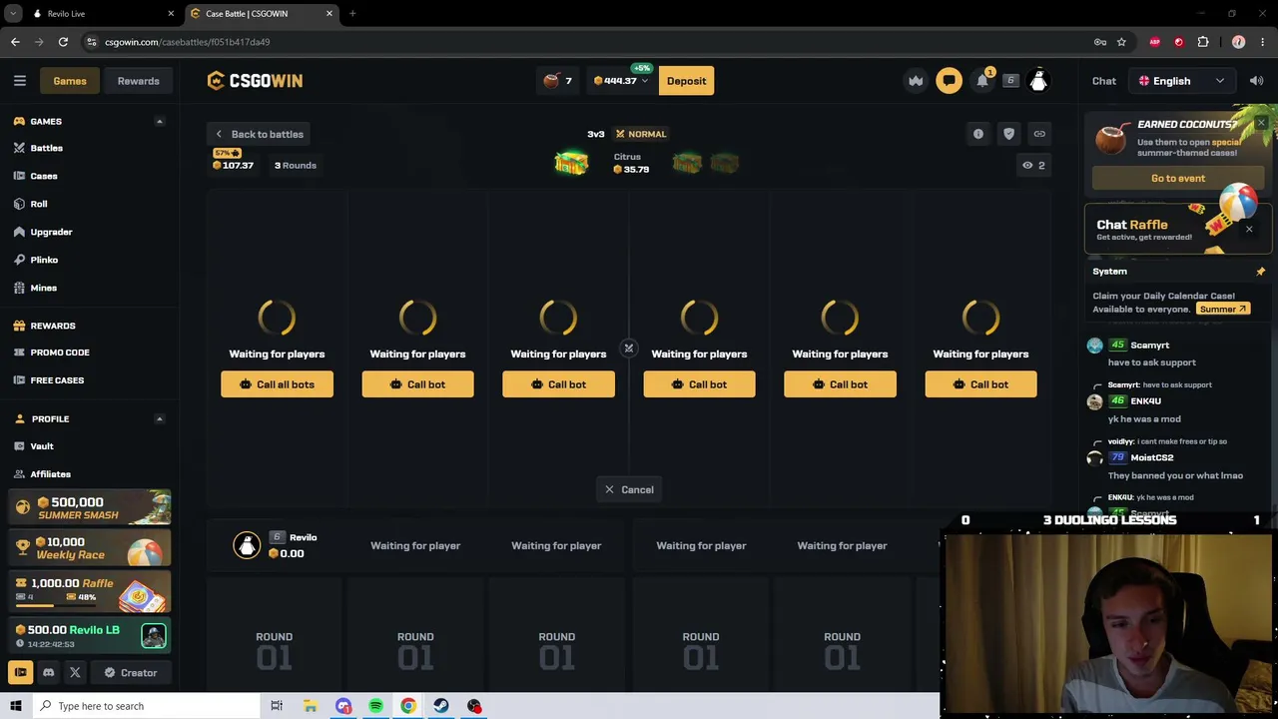Click the Deposit button
Image resolution: width=1278 pixels, height=719 pixels.
coord(686,81)
